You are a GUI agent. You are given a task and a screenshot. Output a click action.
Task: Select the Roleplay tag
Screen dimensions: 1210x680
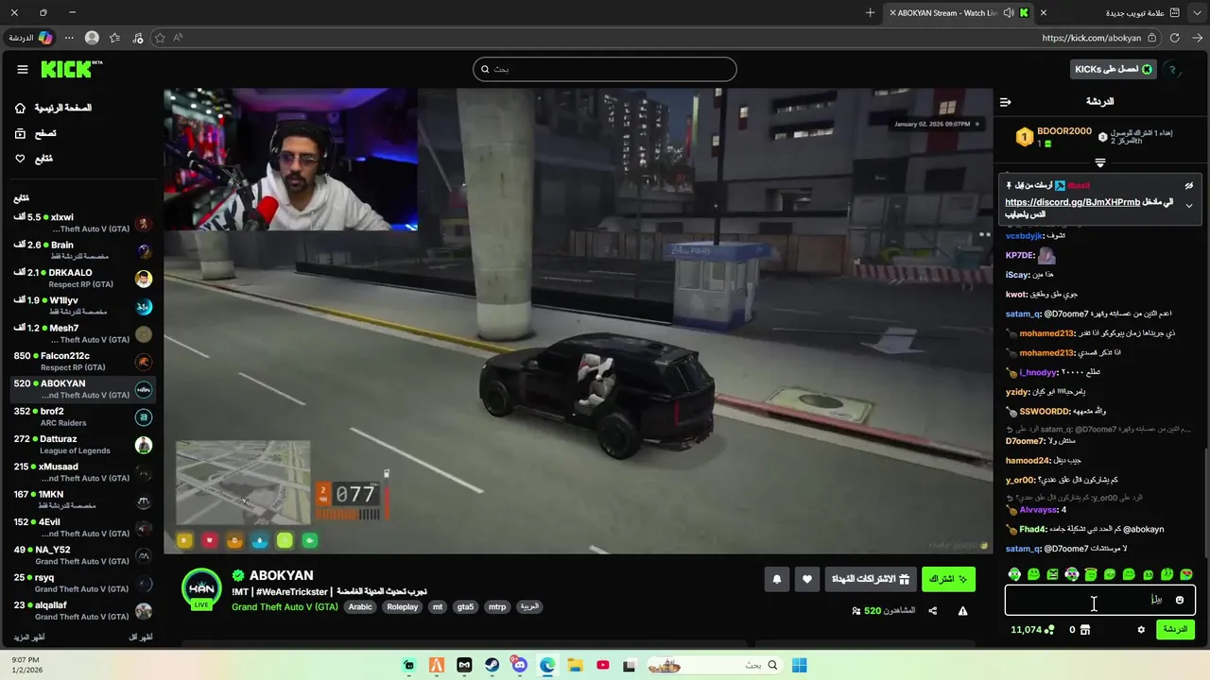pyautogui.click(x=402, y=606)
